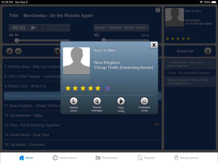Close the song info popup

[154, 45]
